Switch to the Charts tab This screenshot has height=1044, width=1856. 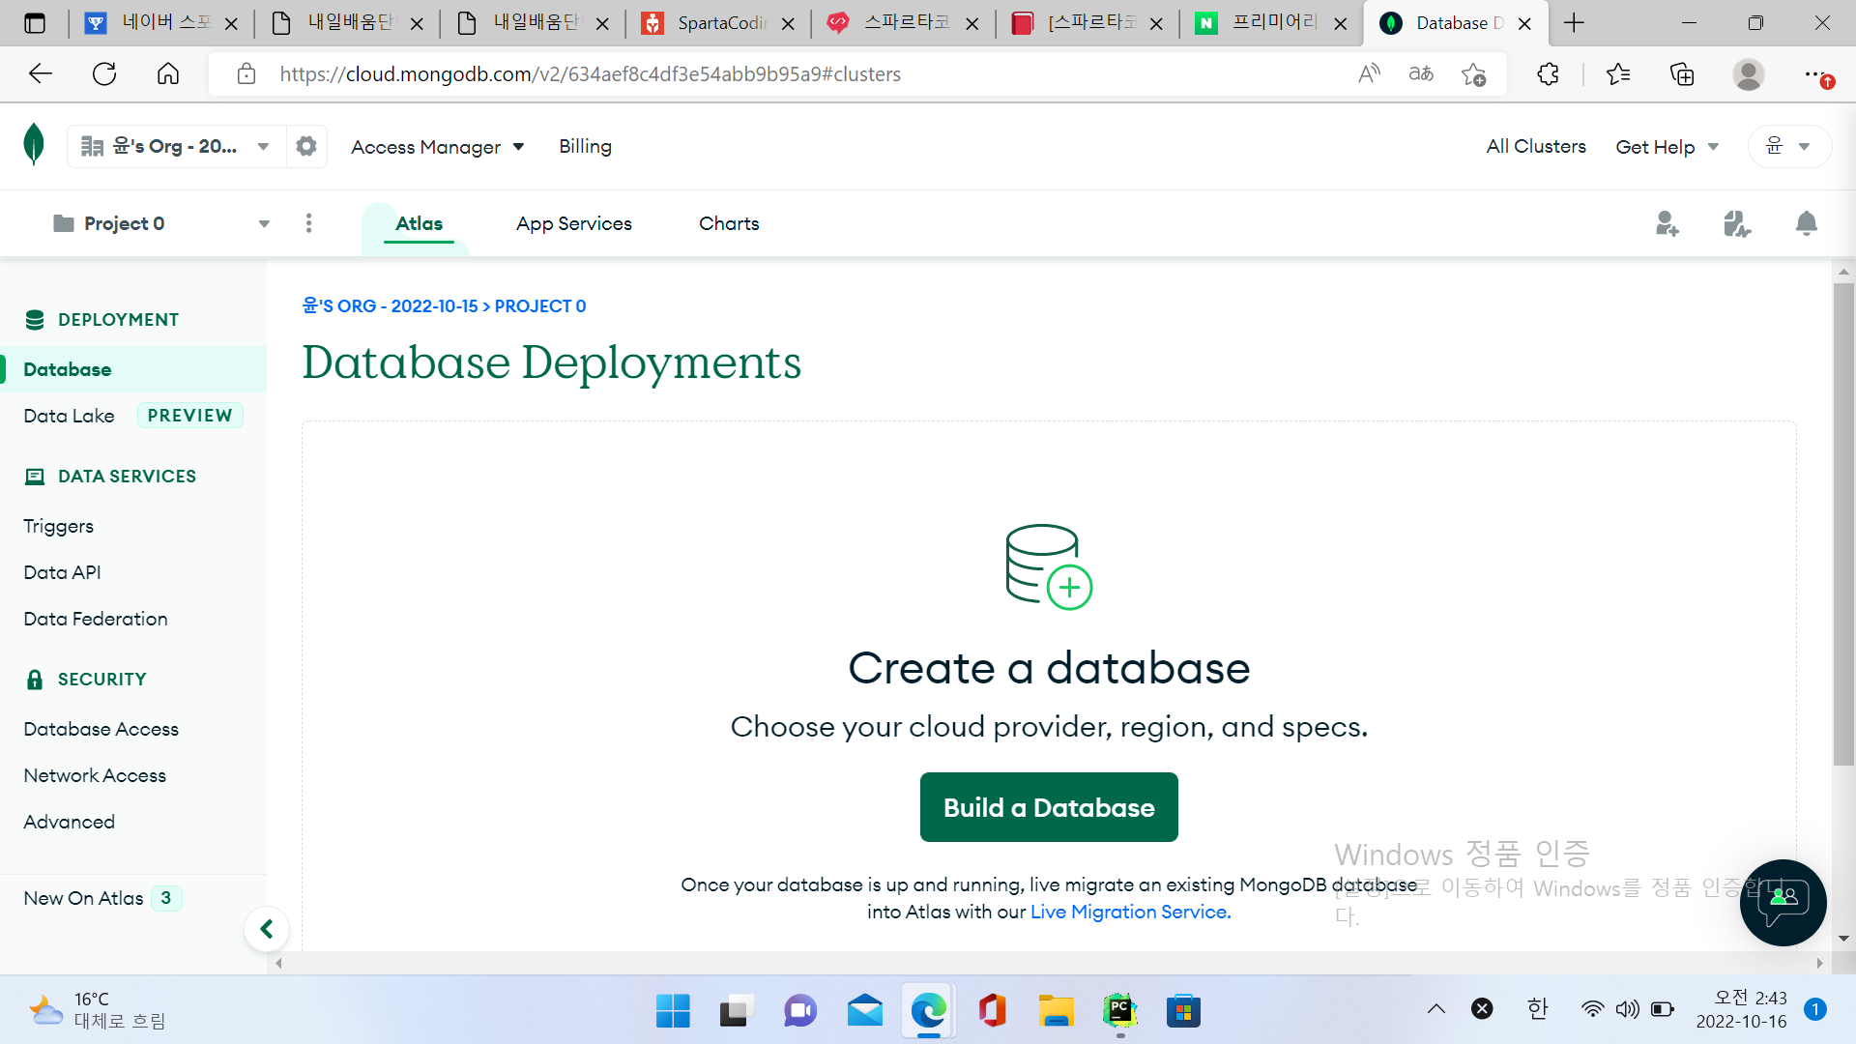click(729, 223)
